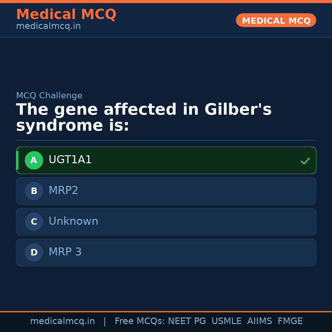This screenshot has height=332, width=332.
Task: Click AIIMS in the footer
Action: pyautogui.click(x=259, y=321)
